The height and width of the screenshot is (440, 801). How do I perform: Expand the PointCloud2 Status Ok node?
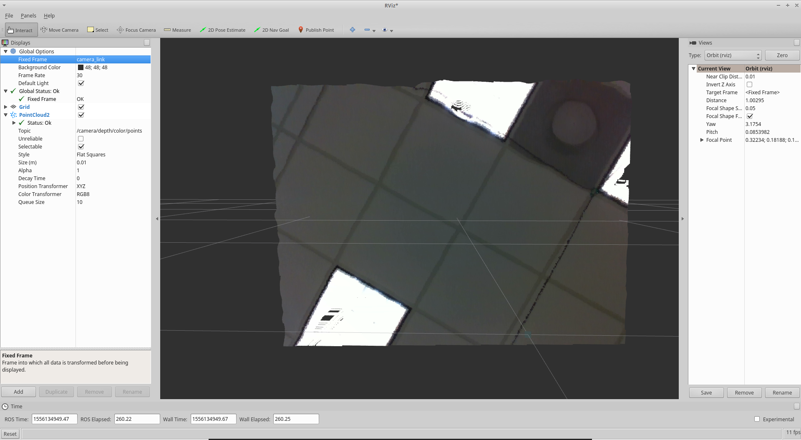click(14, 123)
